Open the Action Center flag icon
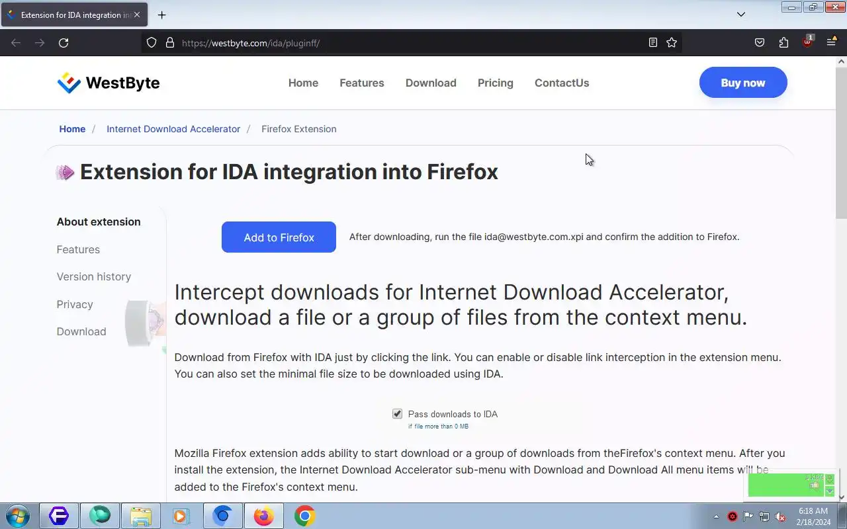Viewport: 847px width, 529px height. (748, 516)
